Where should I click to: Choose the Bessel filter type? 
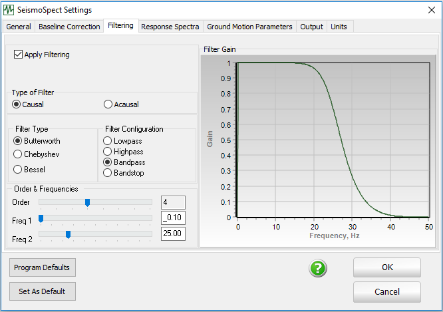[18, 170]
